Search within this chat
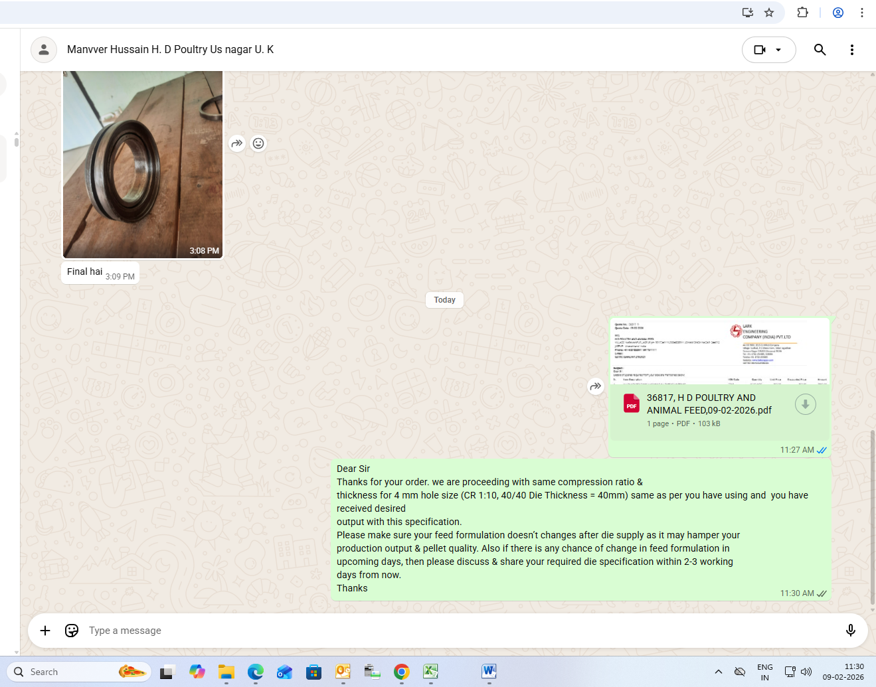Screen dimensions: 876x687 tap(820, 50)
